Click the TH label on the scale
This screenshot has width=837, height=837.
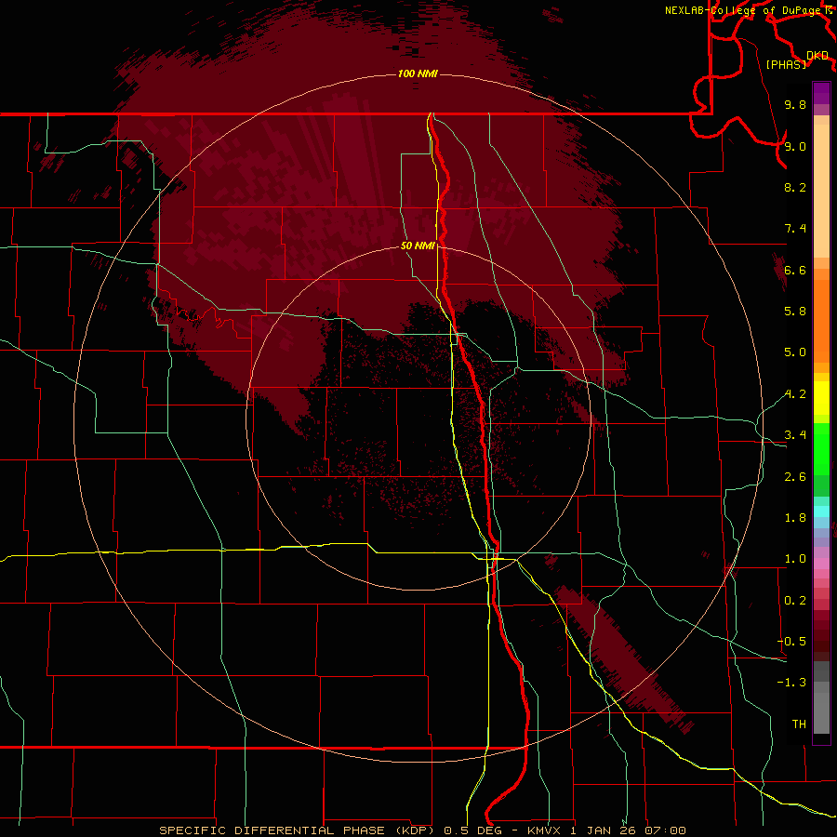(799, 724)
